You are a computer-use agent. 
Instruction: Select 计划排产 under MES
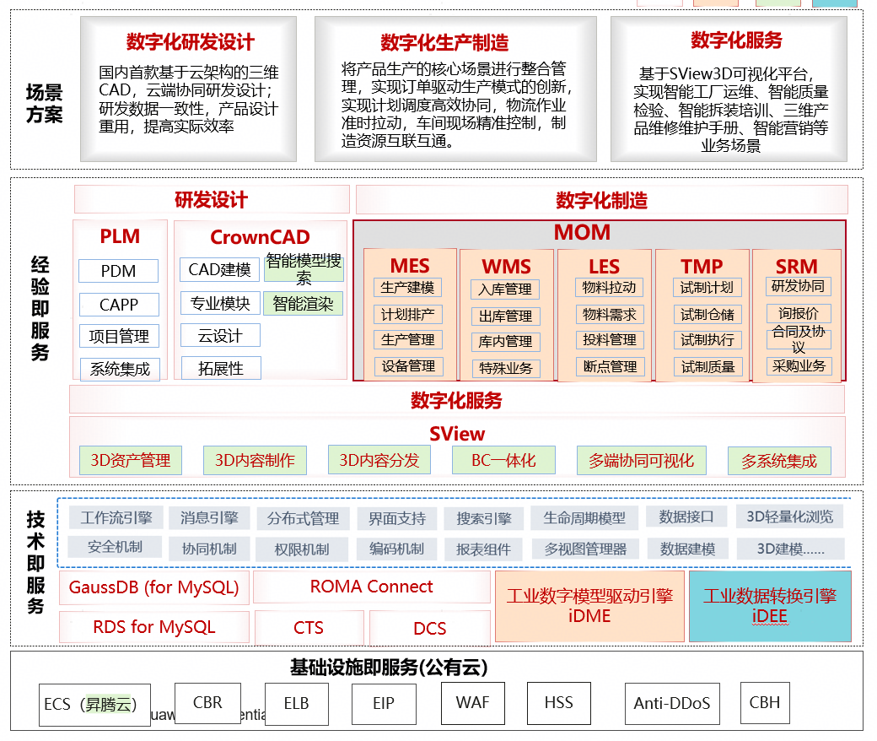click(408, 315)
